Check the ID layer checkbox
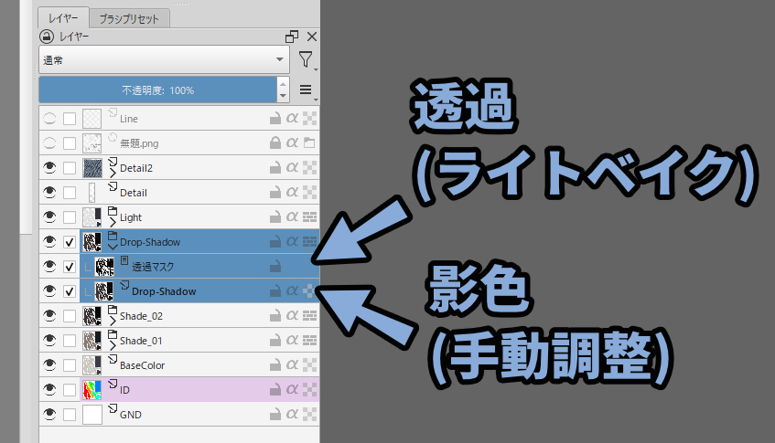Viewport: 775px width, 443px height. pyautogui.click(x=70, y=390)
